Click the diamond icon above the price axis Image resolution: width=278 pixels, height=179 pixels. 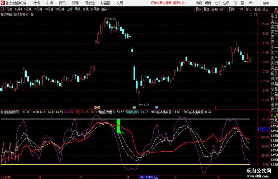[251, 15]
